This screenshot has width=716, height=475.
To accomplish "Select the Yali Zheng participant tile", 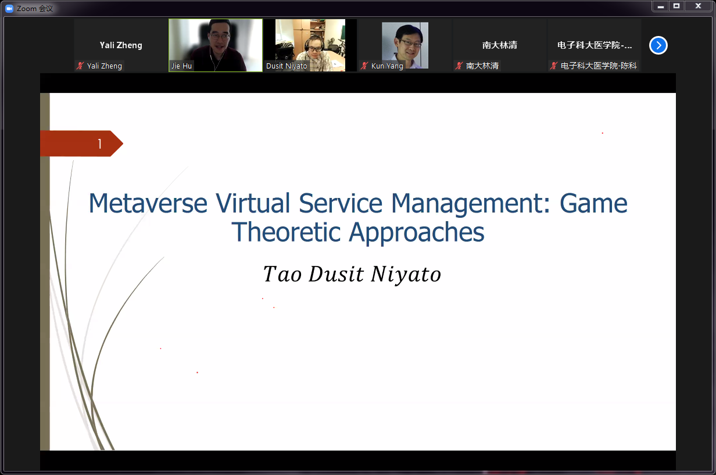I will pyautogui.click(x=121, y=44).
